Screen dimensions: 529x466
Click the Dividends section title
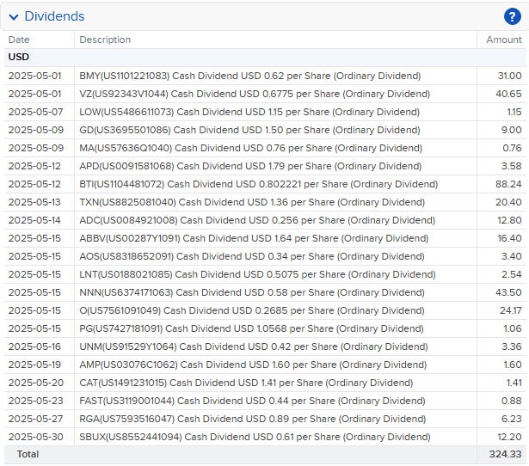point(54,16)
